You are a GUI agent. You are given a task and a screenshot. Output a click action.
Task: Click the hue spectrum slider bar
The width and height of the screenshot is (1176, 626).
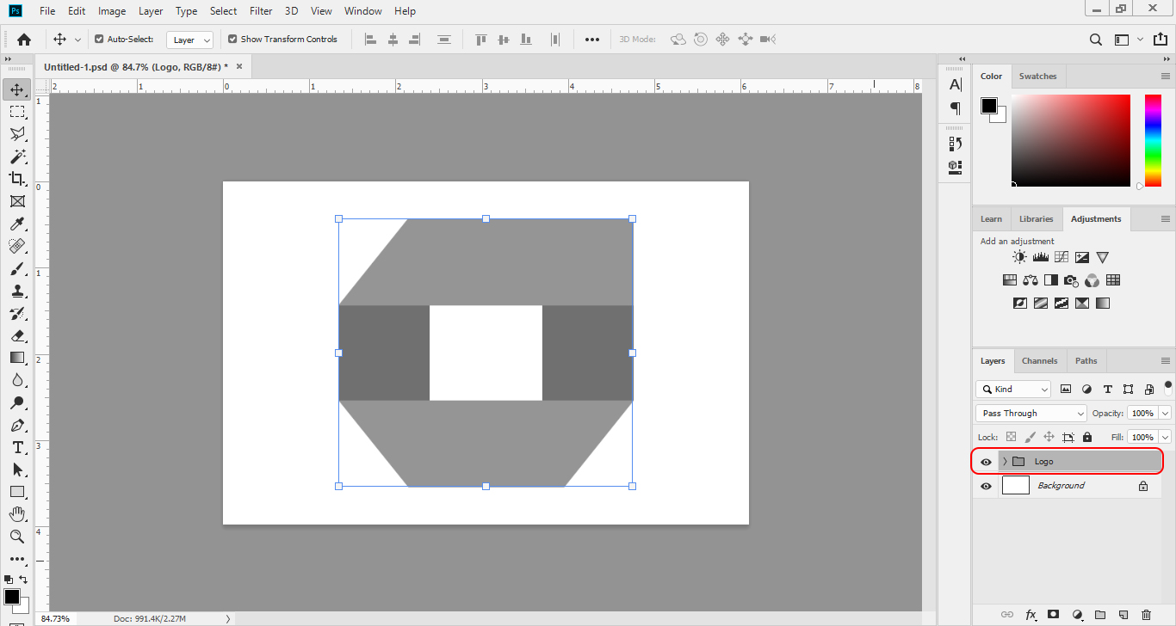[1153, 140]
